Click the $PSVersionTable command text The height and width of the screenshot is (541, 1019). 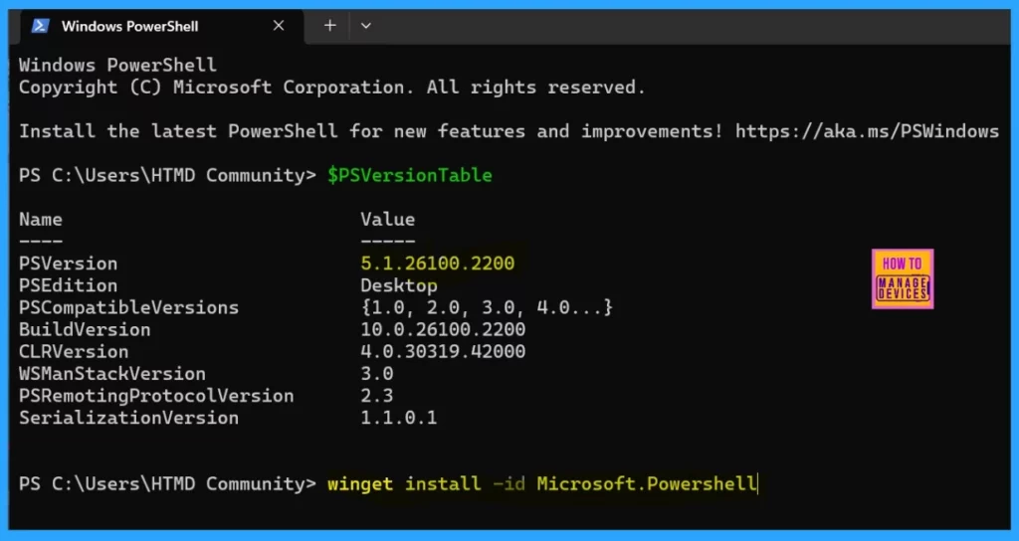tap(409, 175)
